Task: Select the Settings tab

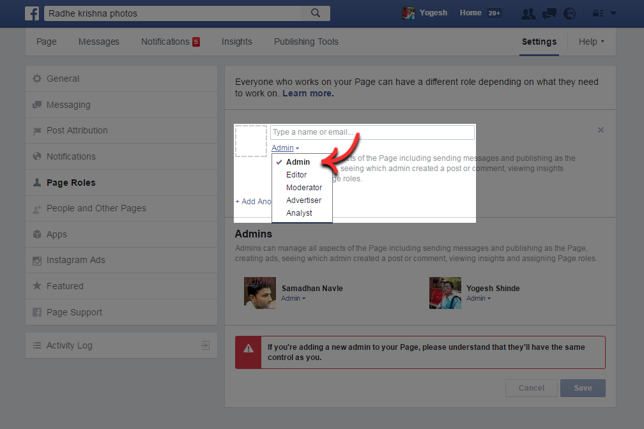Action: (539, 41)
